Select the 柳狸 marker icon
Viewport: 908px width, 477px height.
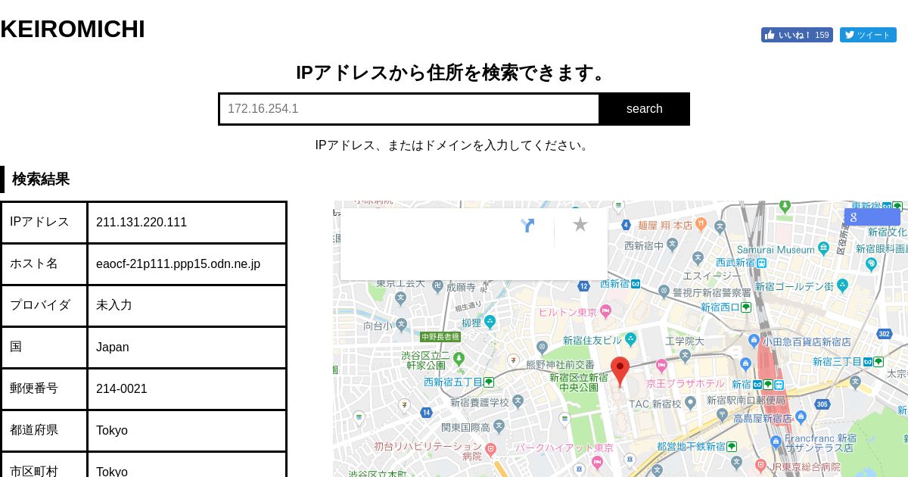[x=490, y=321]
